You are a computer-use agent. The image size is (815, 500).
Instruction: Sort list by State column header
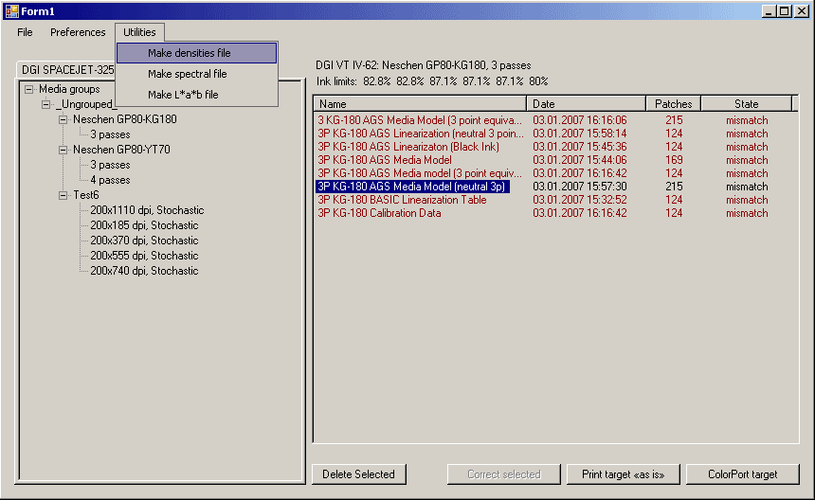click(x=747, y=104)
